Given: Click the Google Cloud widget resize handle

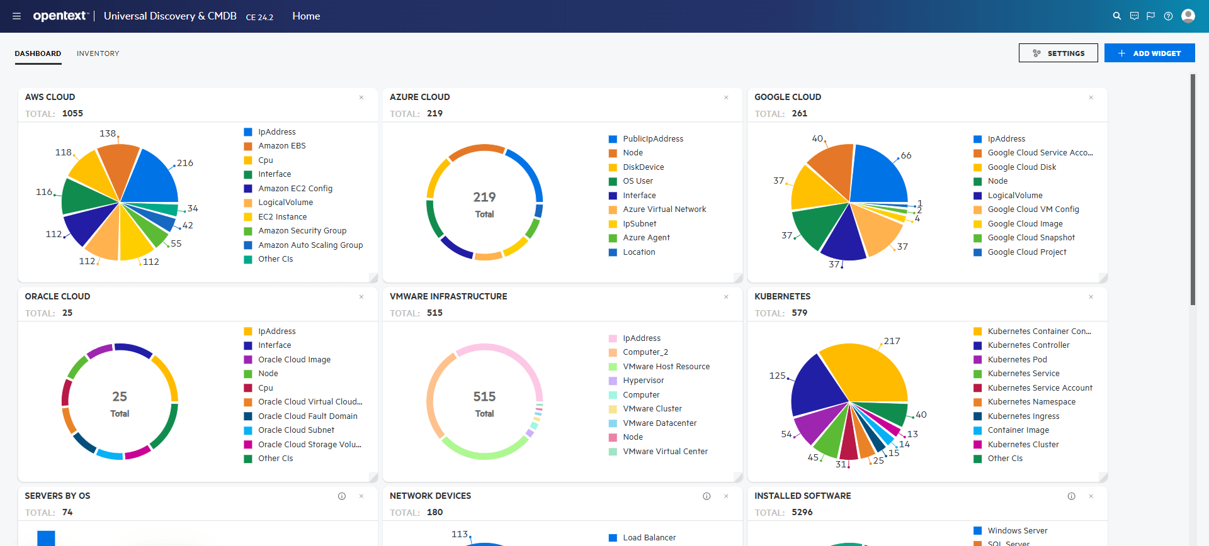Looking at the screenshot, I should (x=1103, y=278).
